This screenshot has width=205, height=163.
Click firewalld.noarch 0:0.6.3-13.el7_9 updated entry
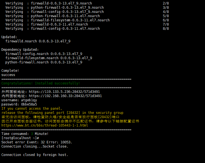38,41
